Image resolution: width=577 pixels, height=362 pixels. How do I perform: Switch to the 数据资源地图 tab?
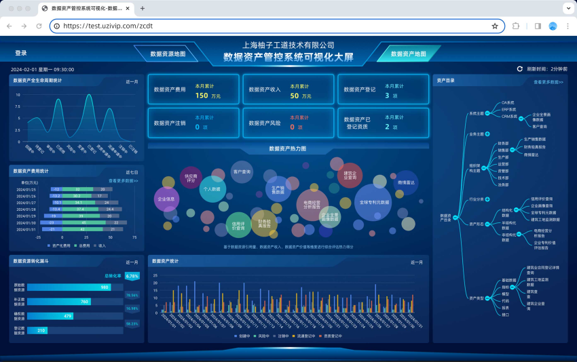168,54
